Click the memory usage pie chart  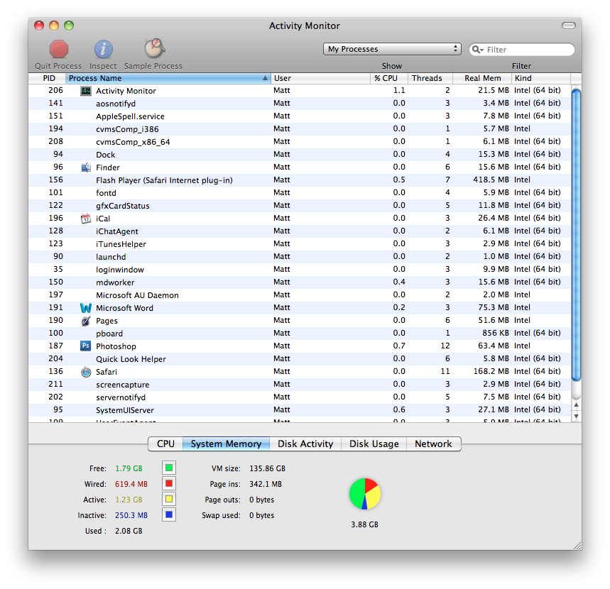click(364, 494)
